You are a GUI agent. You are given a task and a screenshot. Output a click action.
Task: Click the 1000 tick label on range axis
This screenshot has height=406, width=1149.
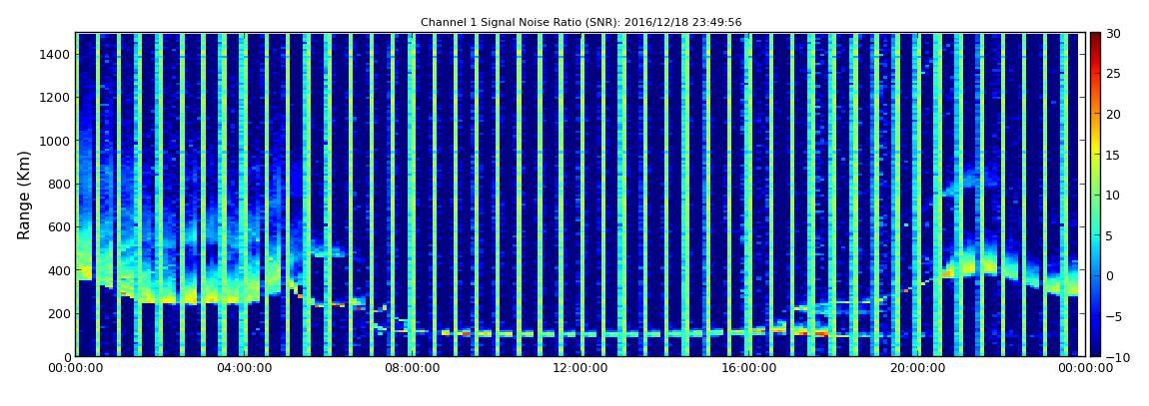click(56, 141)
